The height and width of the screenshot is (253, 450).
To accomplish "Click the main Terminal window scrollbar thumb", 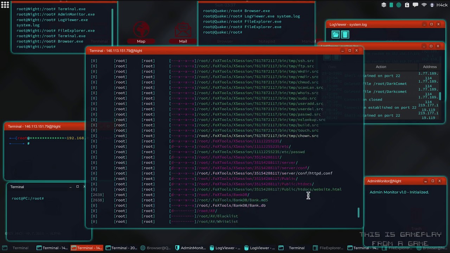I will pyautogui.click(x=359, y=212).
